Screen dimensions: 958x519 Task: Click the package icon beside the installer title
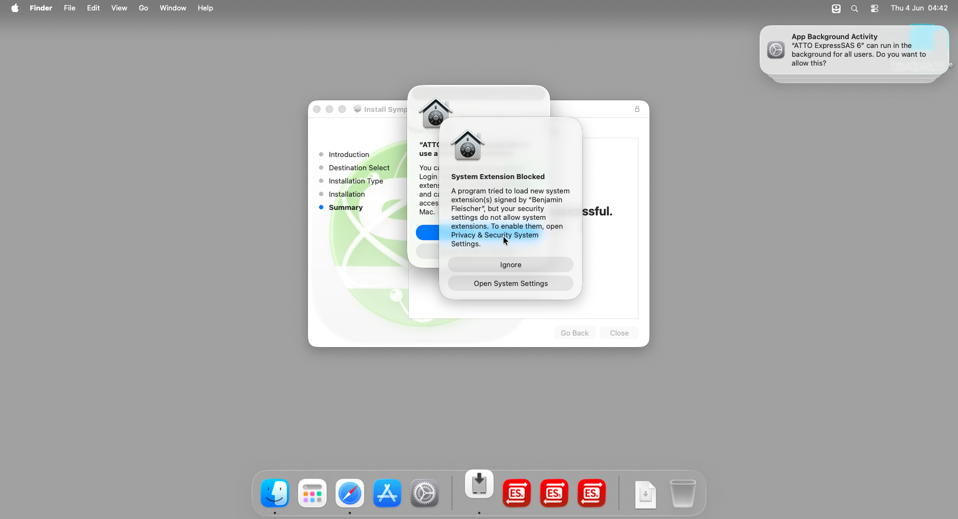pyautogui.click(x=358, y=109)
